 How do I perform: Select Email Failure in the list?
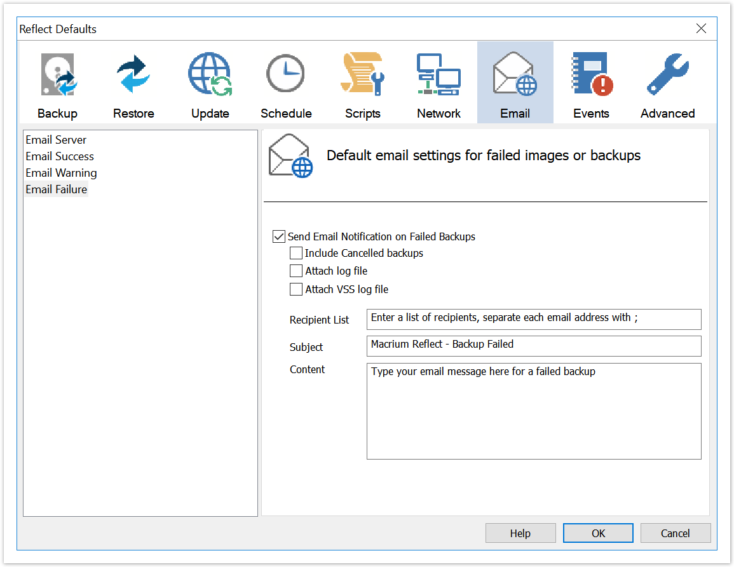[56, 189]
